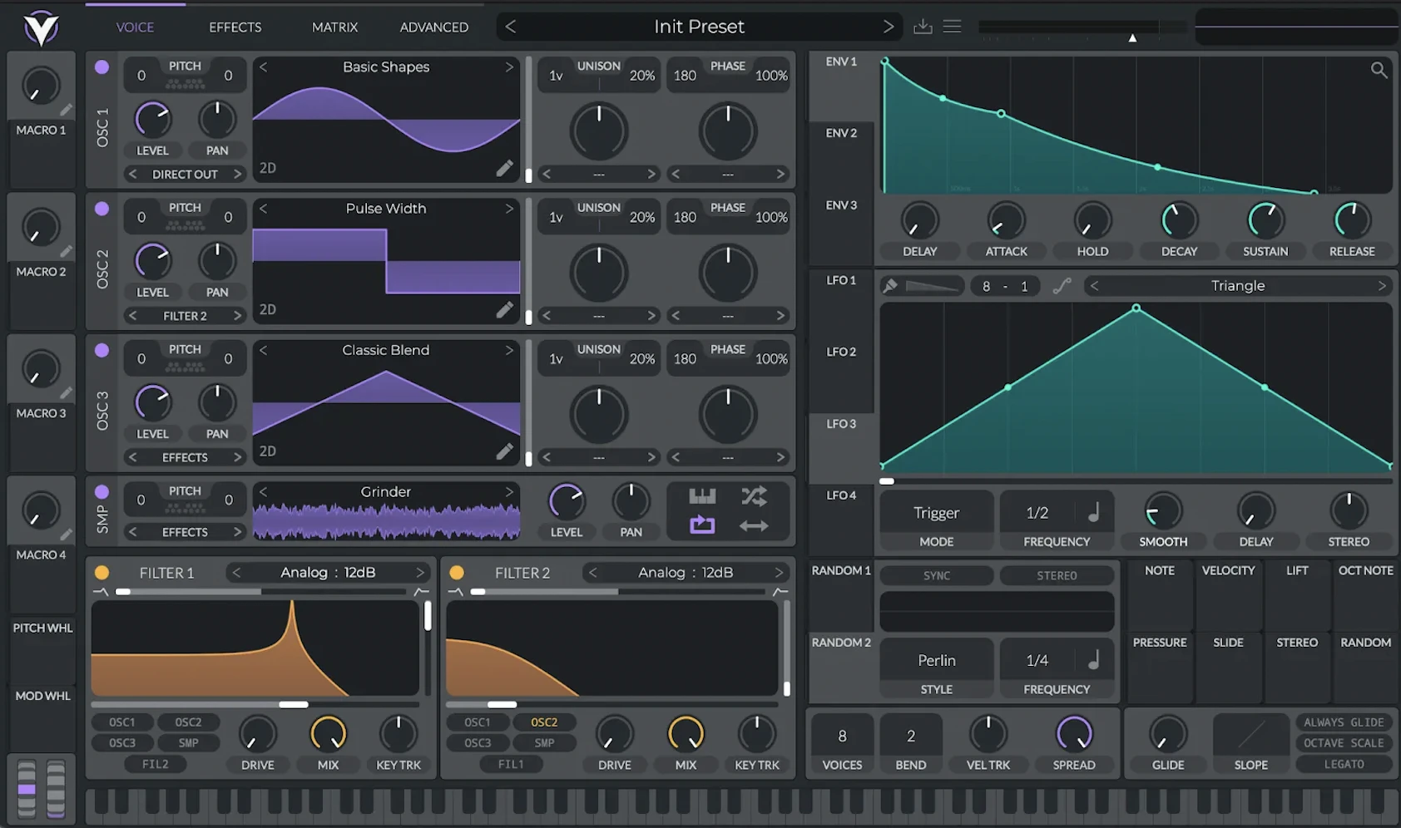The height and width of the screenshot is (828, 1401).
Task: Click the sampler keyboard tracking icon
Action: pyautogui.click(x=702, y=497)
